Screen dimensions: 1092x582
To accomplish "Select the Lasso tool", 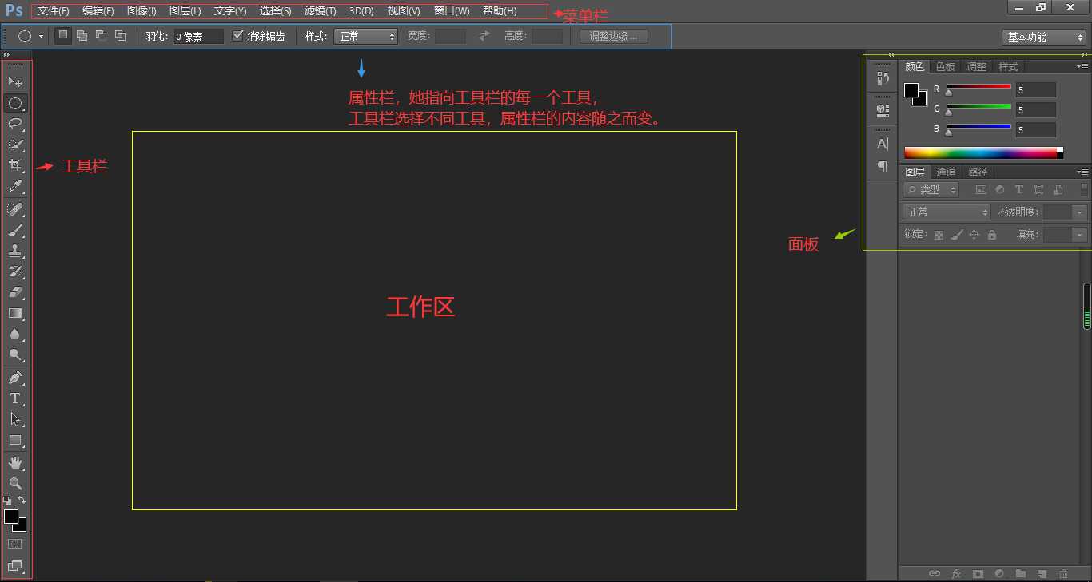I will pyautogui.click(x=15, y=124).
